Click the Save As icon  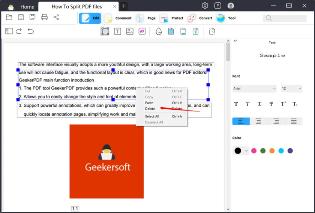click(x=32, y=18)
